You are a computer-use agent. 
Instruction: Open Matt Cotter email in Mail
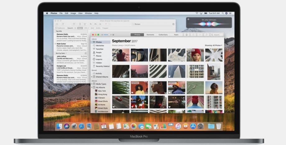pyautogui.click(x=71, y=47)
